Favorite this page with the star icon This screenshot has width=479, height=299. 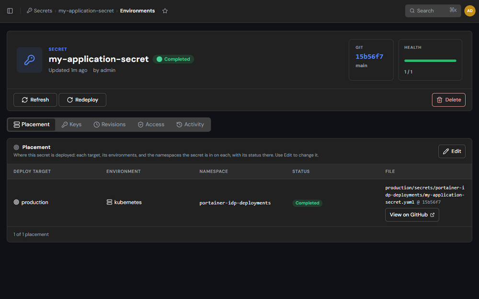(x=165, y=11)
